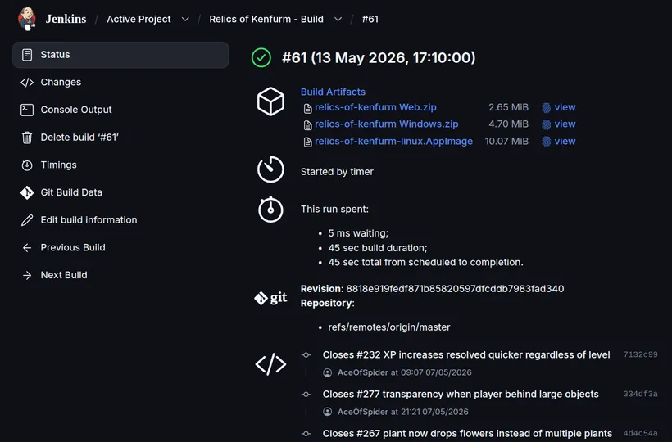
Task: Click the Next Build right arrow icon
Action: (27, 275)
